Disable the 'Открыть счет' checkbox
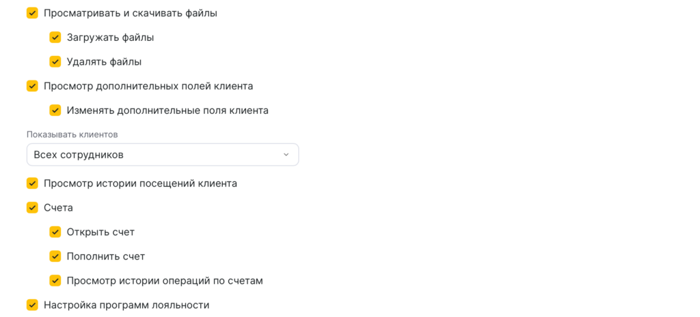This screenshot has width=700, height=317. coord(55,232)
